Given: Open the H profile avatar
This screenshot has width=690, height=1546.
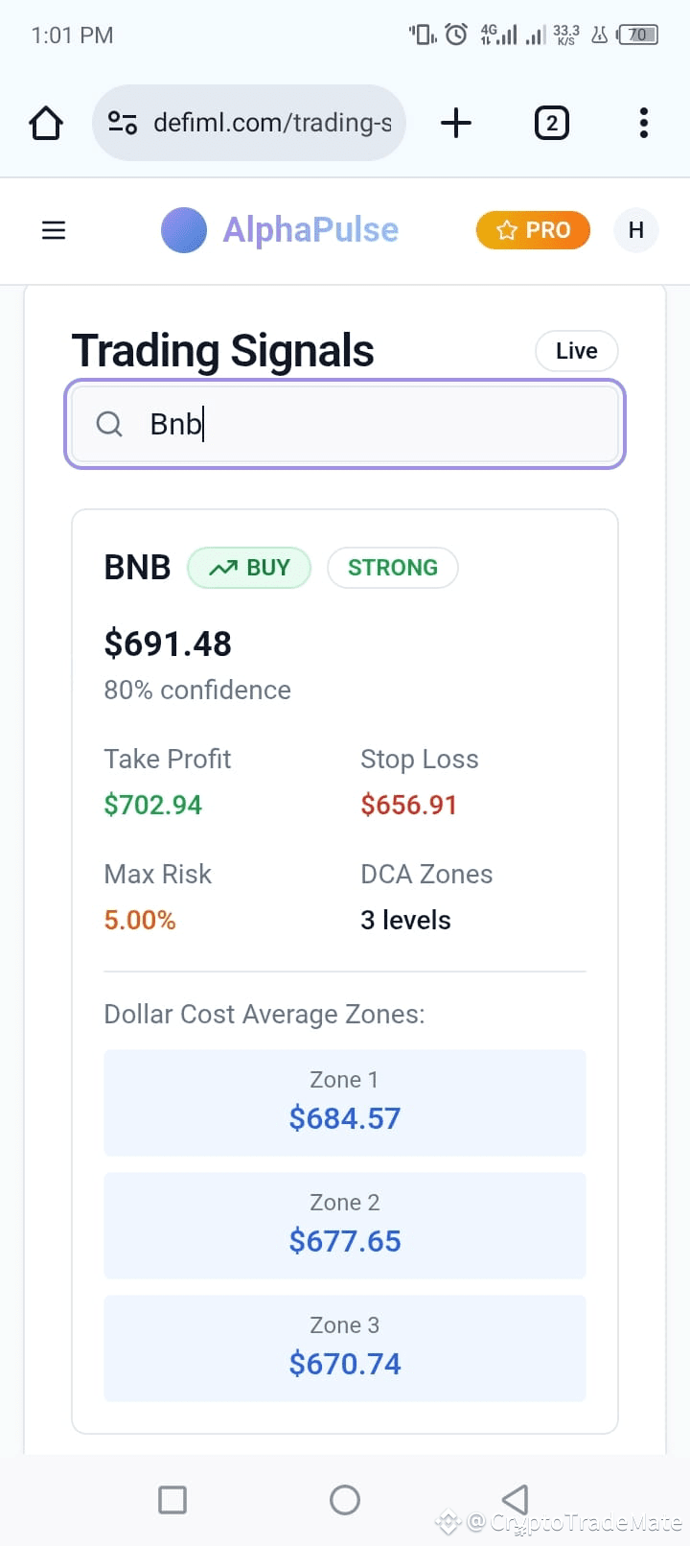Looking at the screenshot, I should (636, 230).
